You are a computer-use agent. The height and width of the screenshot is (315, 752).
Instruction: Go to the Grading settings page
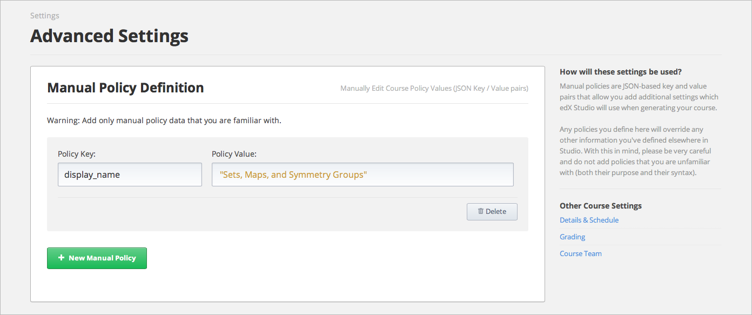[x=572, y=237]
